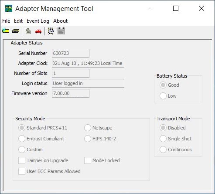
Task: Click the Number of Slots label
Action: coord(31,73)
